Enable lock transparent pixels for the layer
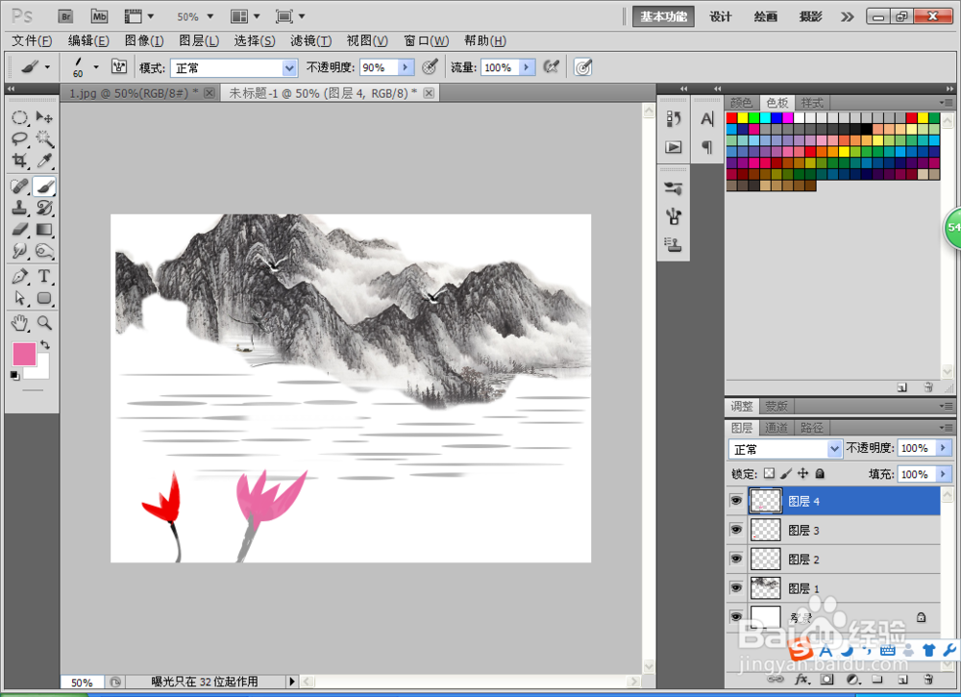Screen dimensions: 961x697 point(769,474)
